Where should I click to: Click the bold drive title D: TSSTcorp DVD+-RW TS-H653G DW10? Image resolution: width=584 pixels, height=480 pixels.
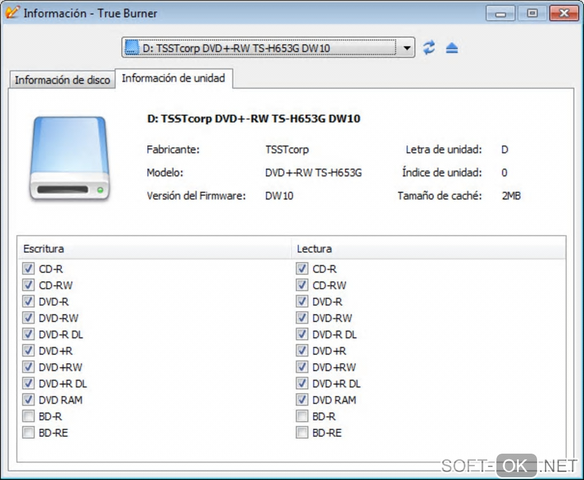[254, 119]
